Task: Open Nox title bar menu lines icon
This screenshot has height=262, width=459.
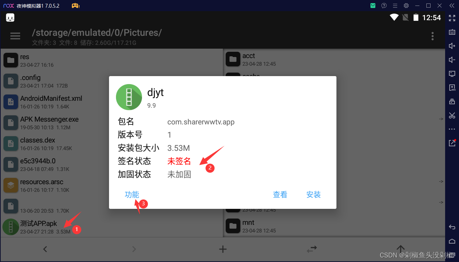Action: [395, 6]
